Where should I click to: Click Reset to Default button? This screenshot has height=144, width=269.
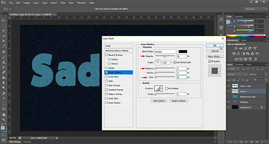179,101
